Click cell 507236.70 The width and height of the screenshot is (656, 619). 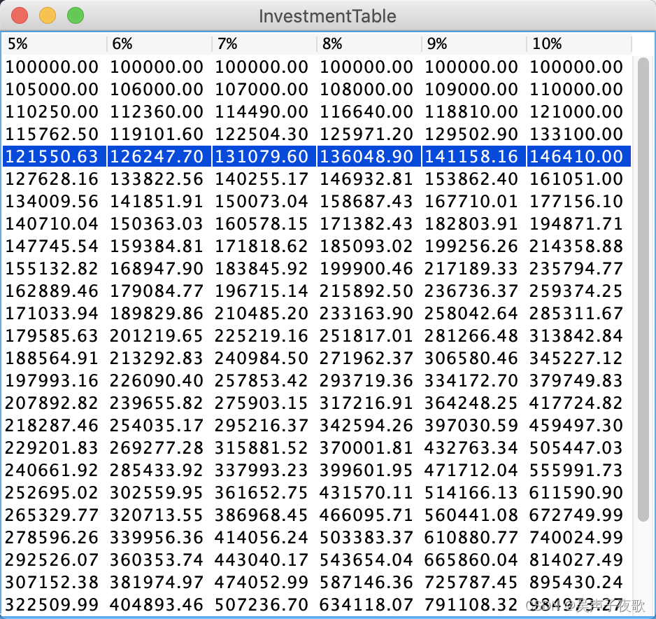264,605
